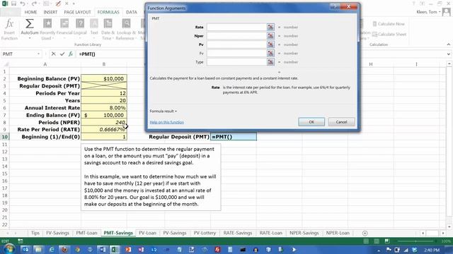Click the Save icon in quick access toolbar

tap(13, 4)
